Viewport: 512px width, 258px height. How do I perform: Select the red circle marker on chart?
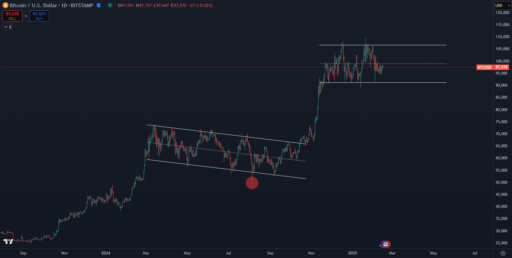(252, 183)
